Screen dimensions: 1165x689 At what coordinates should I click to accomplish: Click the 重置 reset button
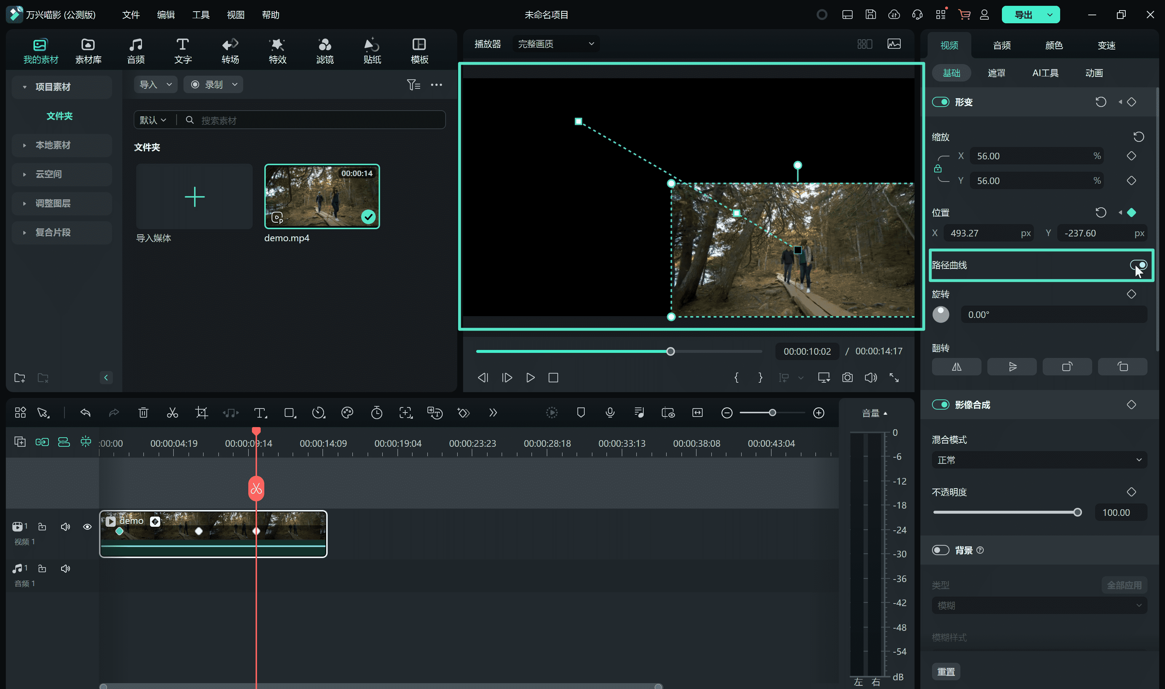946,672
